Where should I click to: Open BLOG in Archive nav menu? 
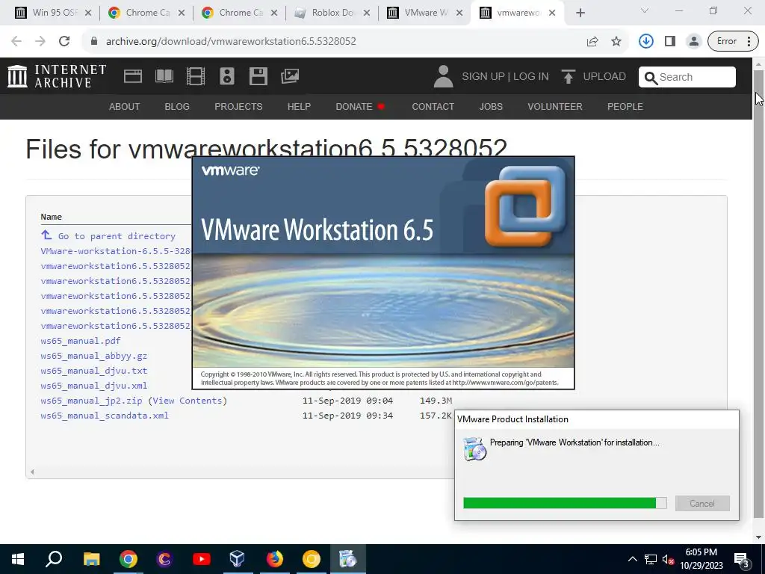[x=177, y=106]
